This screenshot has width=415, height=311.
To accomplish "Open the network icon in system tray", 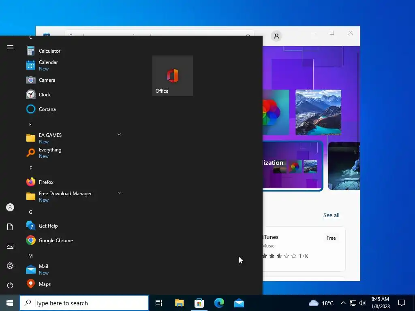I will click(353, 303).
